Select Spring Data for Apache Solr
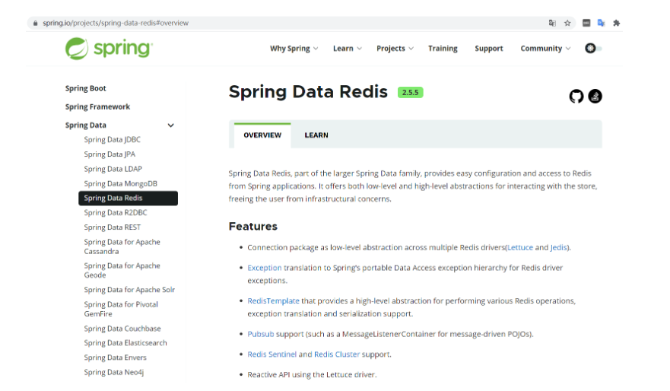This screenshot has width=670, height=391. 129,290
